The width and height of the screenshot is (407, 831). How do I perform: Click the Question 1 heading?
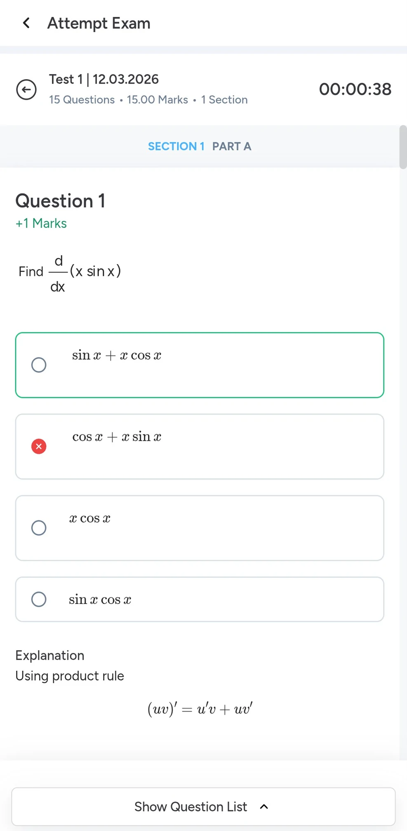click(61, 201)
